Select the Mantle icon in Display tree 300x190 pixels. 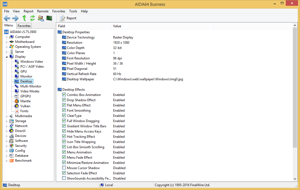coord(17,101)
